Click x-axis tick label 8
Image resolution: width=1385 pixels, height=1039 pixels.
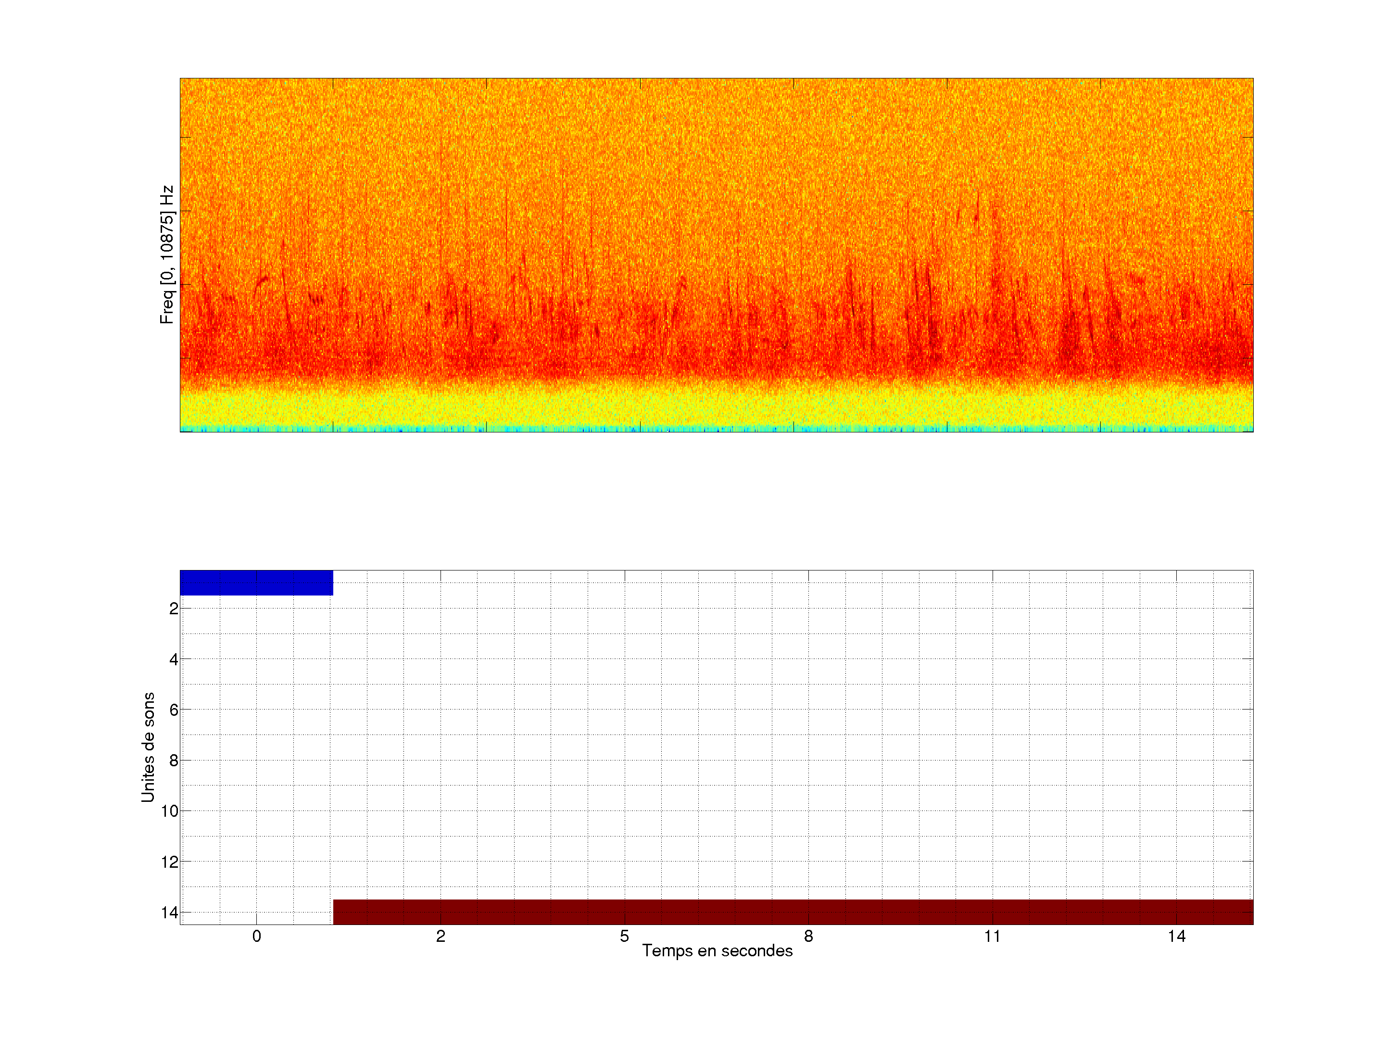[808, 936]
